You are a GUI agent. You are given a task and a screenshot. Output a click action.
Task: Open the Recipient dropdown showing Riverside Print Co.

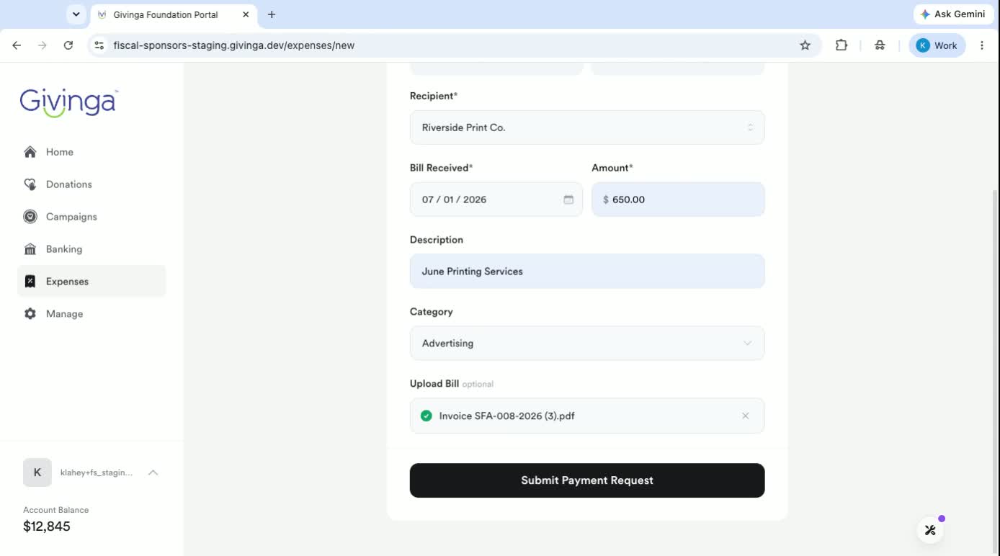coord(587,127)
